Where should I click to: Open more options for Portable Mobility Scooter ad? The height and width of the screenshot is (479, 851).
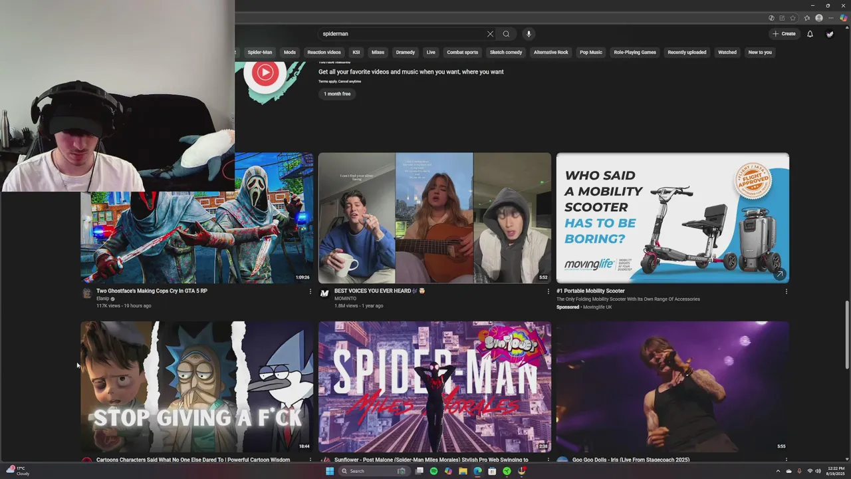click(786, 291)
